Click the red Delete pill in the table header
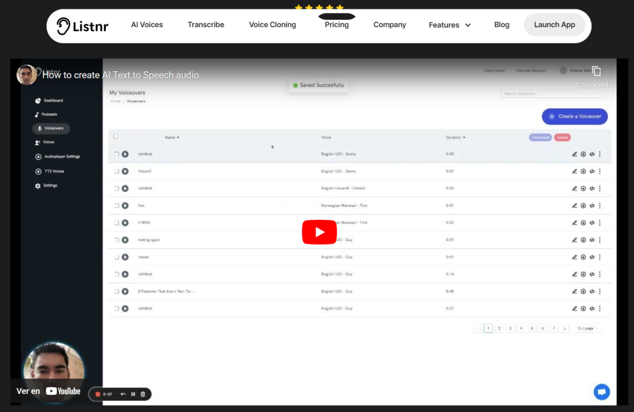This screenshot has width=634, height=412. click(562, 137)
